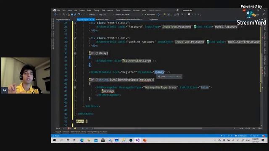Open PowerPoint from the taskbar
Viewport: 269px width, 151px height.
point(145,140)
